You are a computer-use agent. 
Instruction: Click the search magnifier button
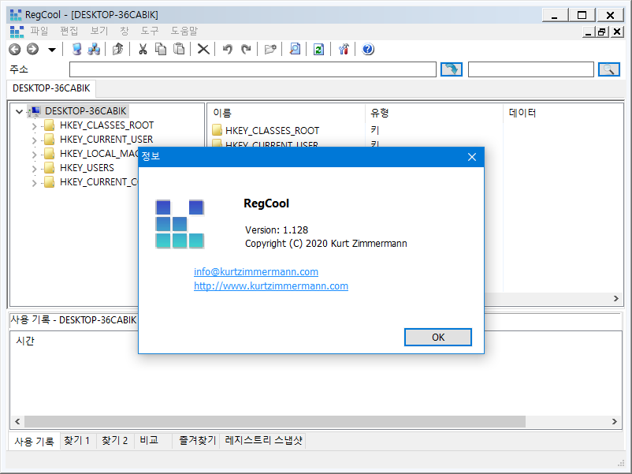coord(608,69)
